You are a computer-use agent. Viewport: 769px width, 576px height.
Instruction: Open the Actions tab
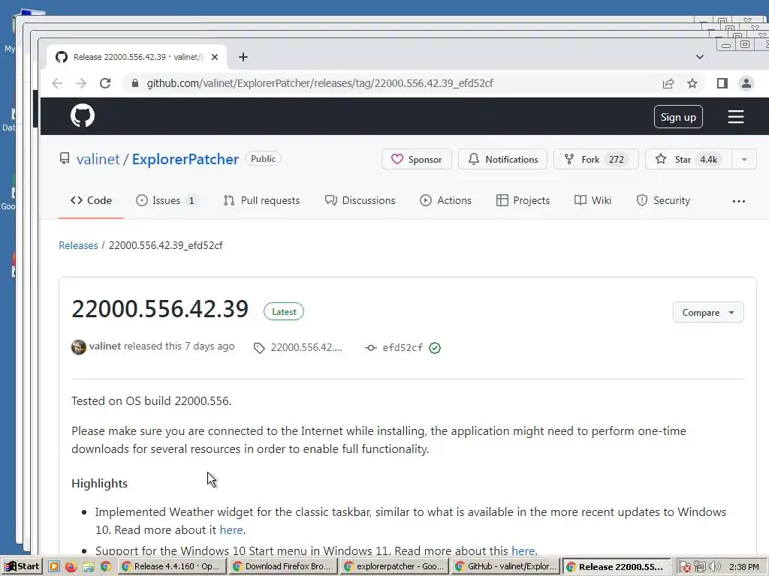[x=445, y=200]
